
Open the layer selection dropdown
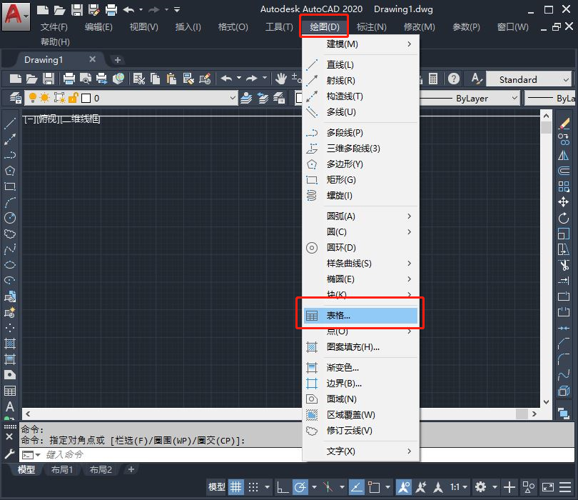point(233,98)
